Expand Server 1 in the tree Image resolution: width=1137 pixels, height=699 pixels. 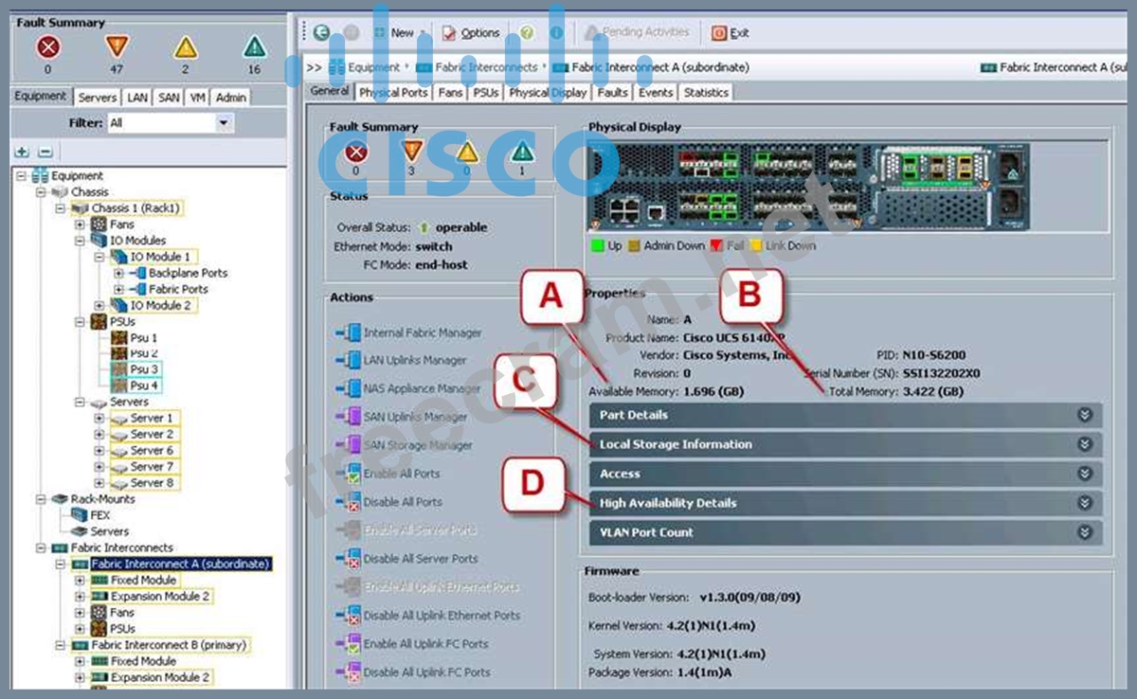click(99, 419)
